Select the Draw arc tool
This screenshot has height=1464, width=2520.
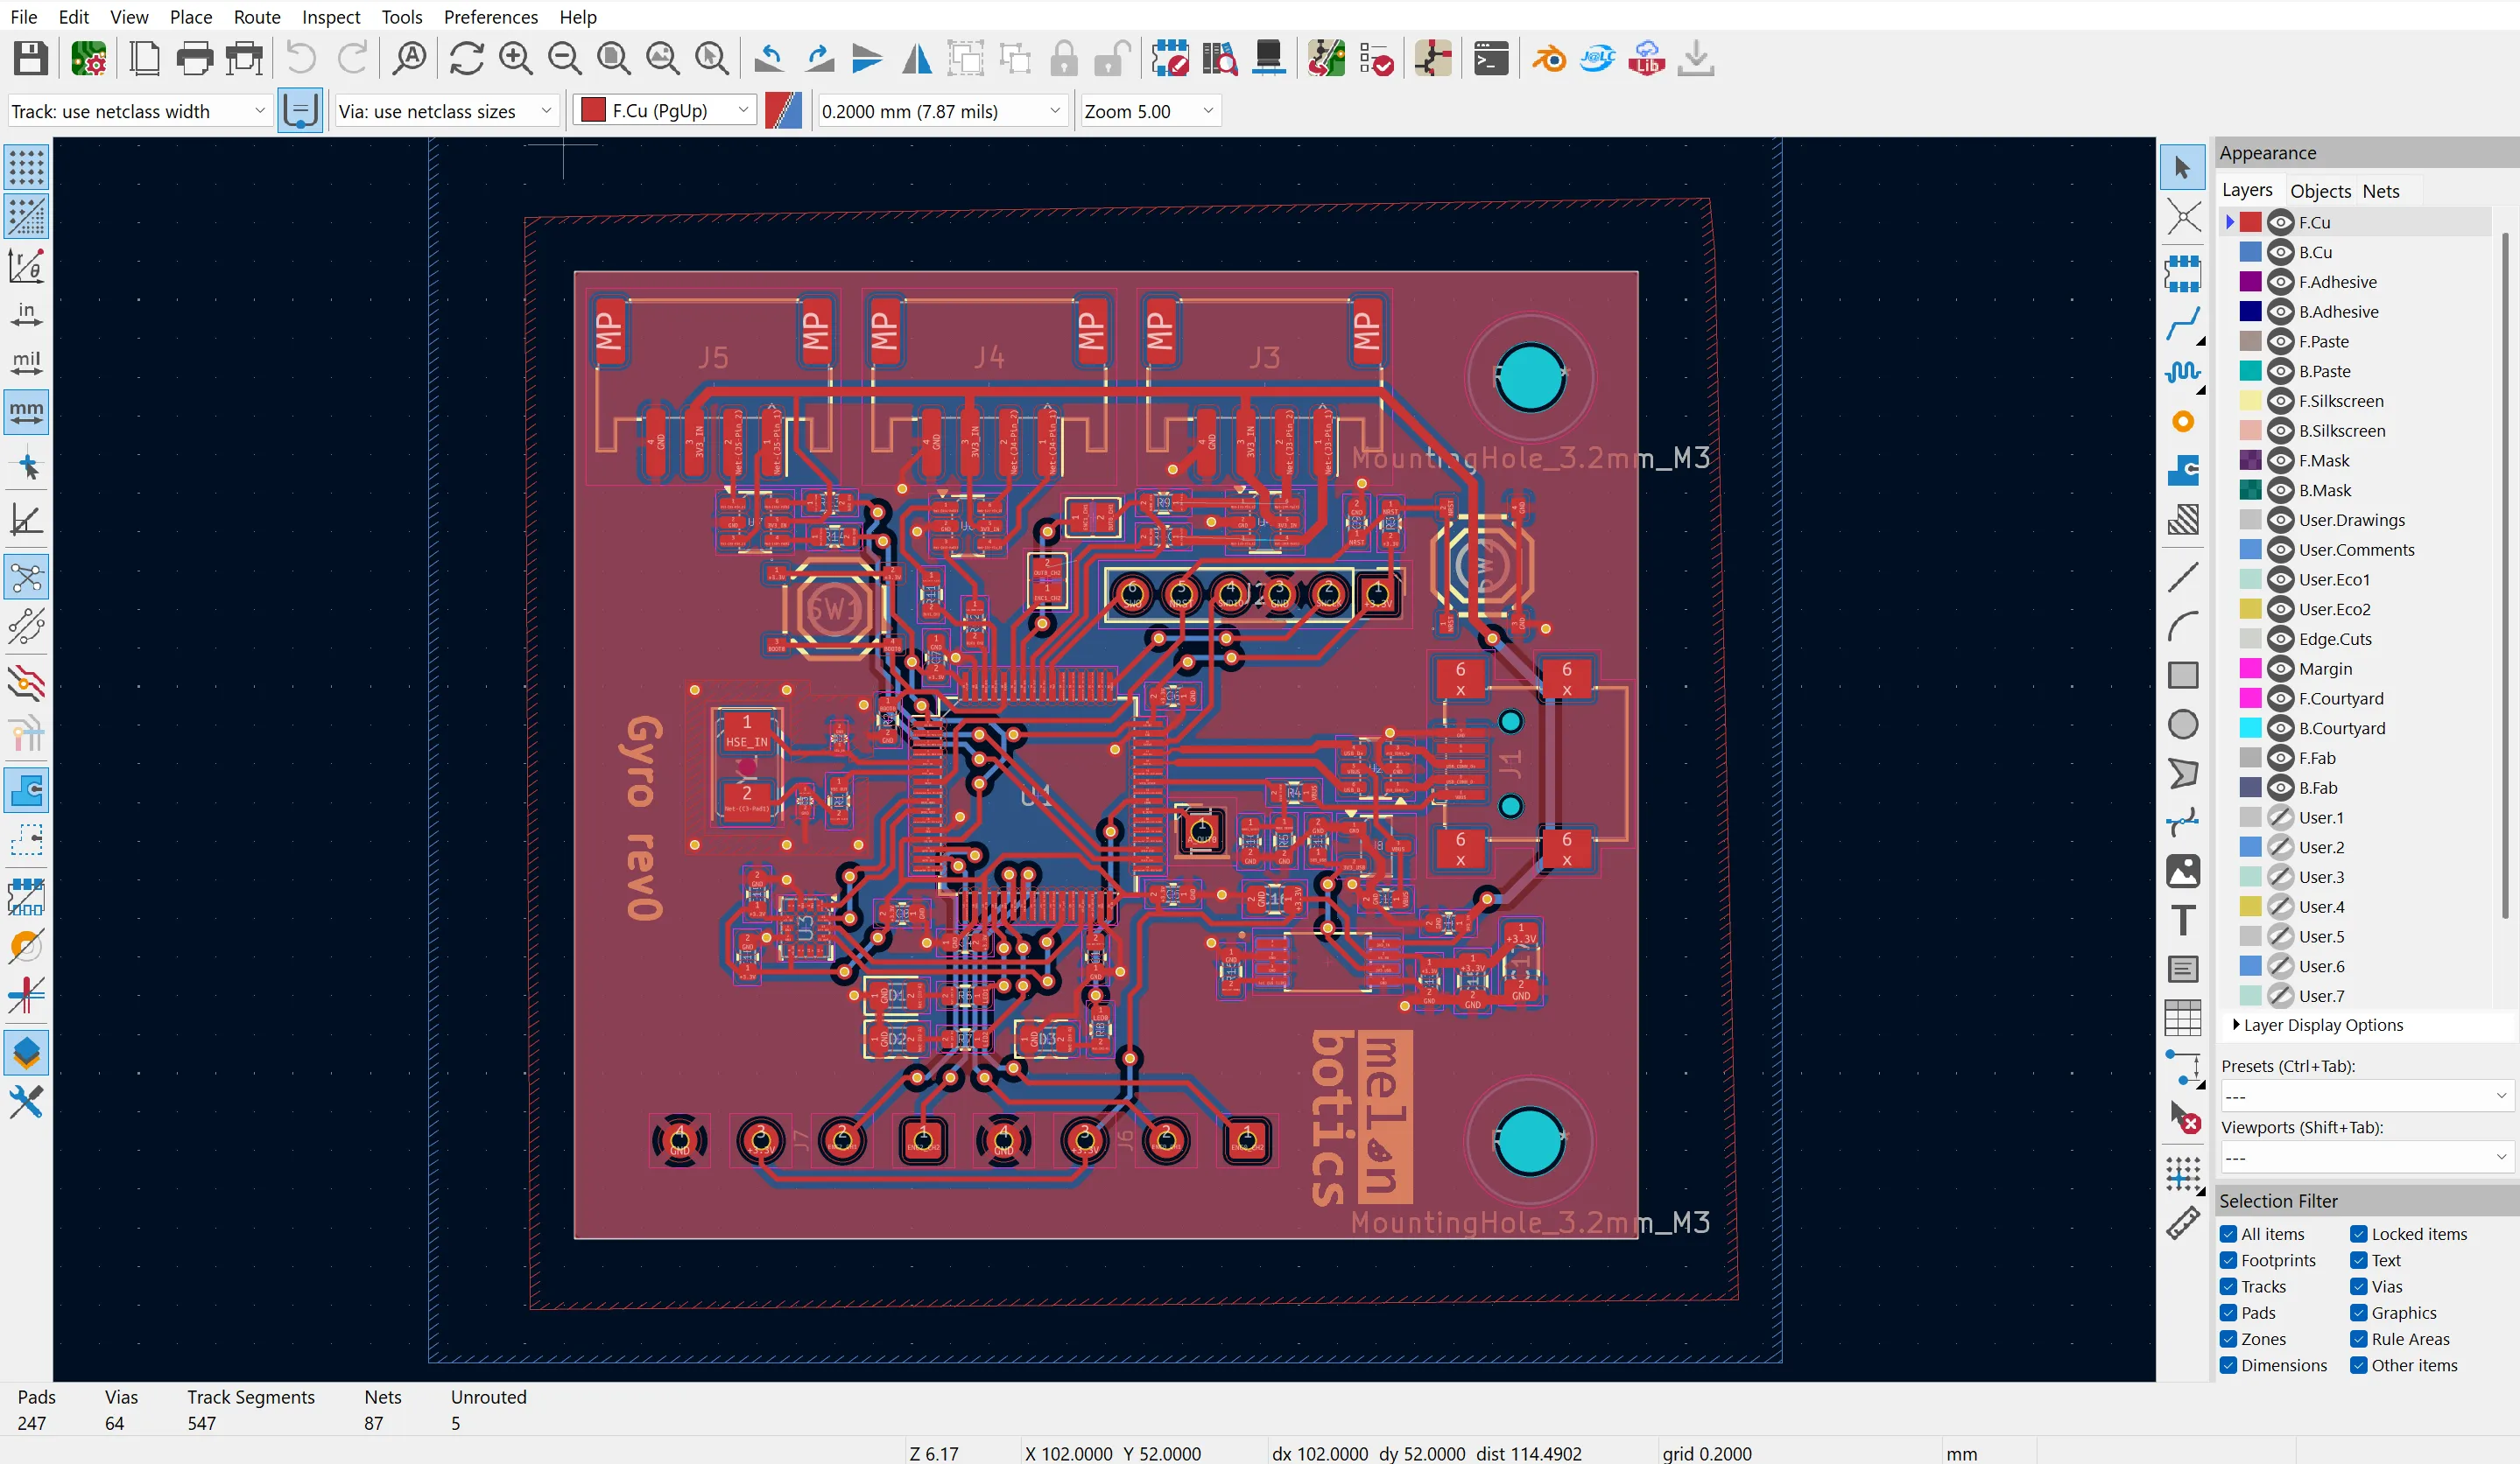(2183, 627)
